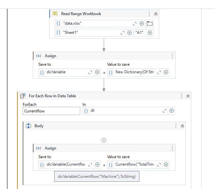Open options menu for the Body sequence

point(176,126)
